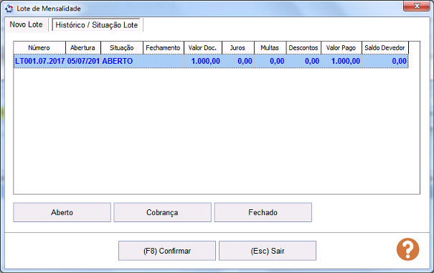Close the Lote de Mensalidade window
The height and width of the screenshot is (273, 434).
417,6
